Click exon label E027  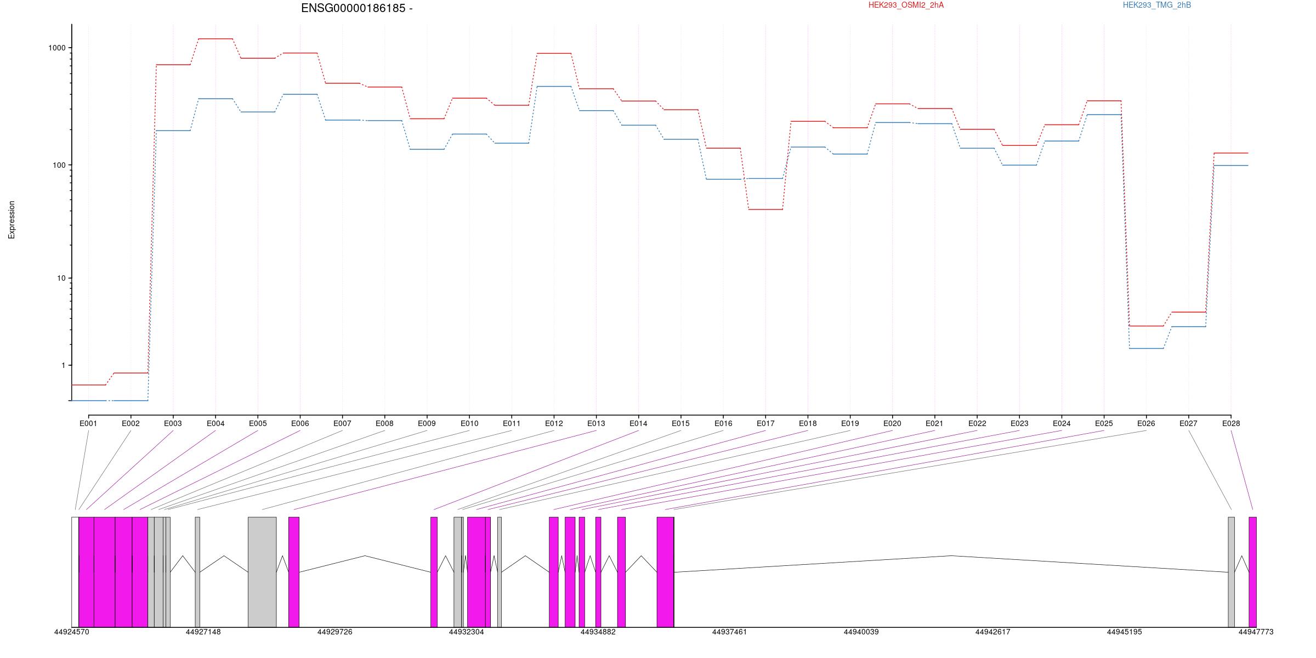[1188, 423]
